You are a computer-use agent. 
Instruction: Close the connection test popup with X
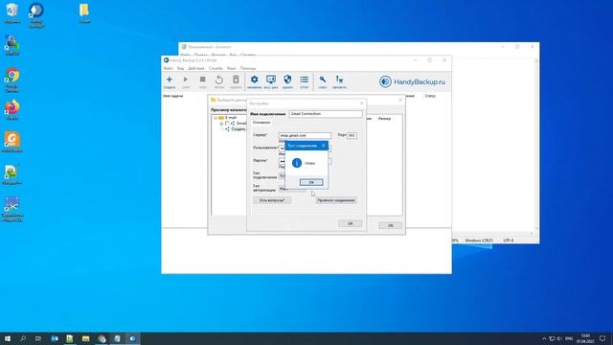pos(324,146)
